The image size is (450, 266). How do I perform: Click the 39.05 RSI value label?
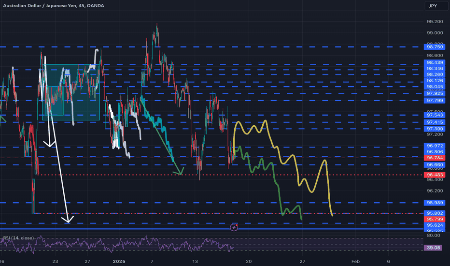434,248
